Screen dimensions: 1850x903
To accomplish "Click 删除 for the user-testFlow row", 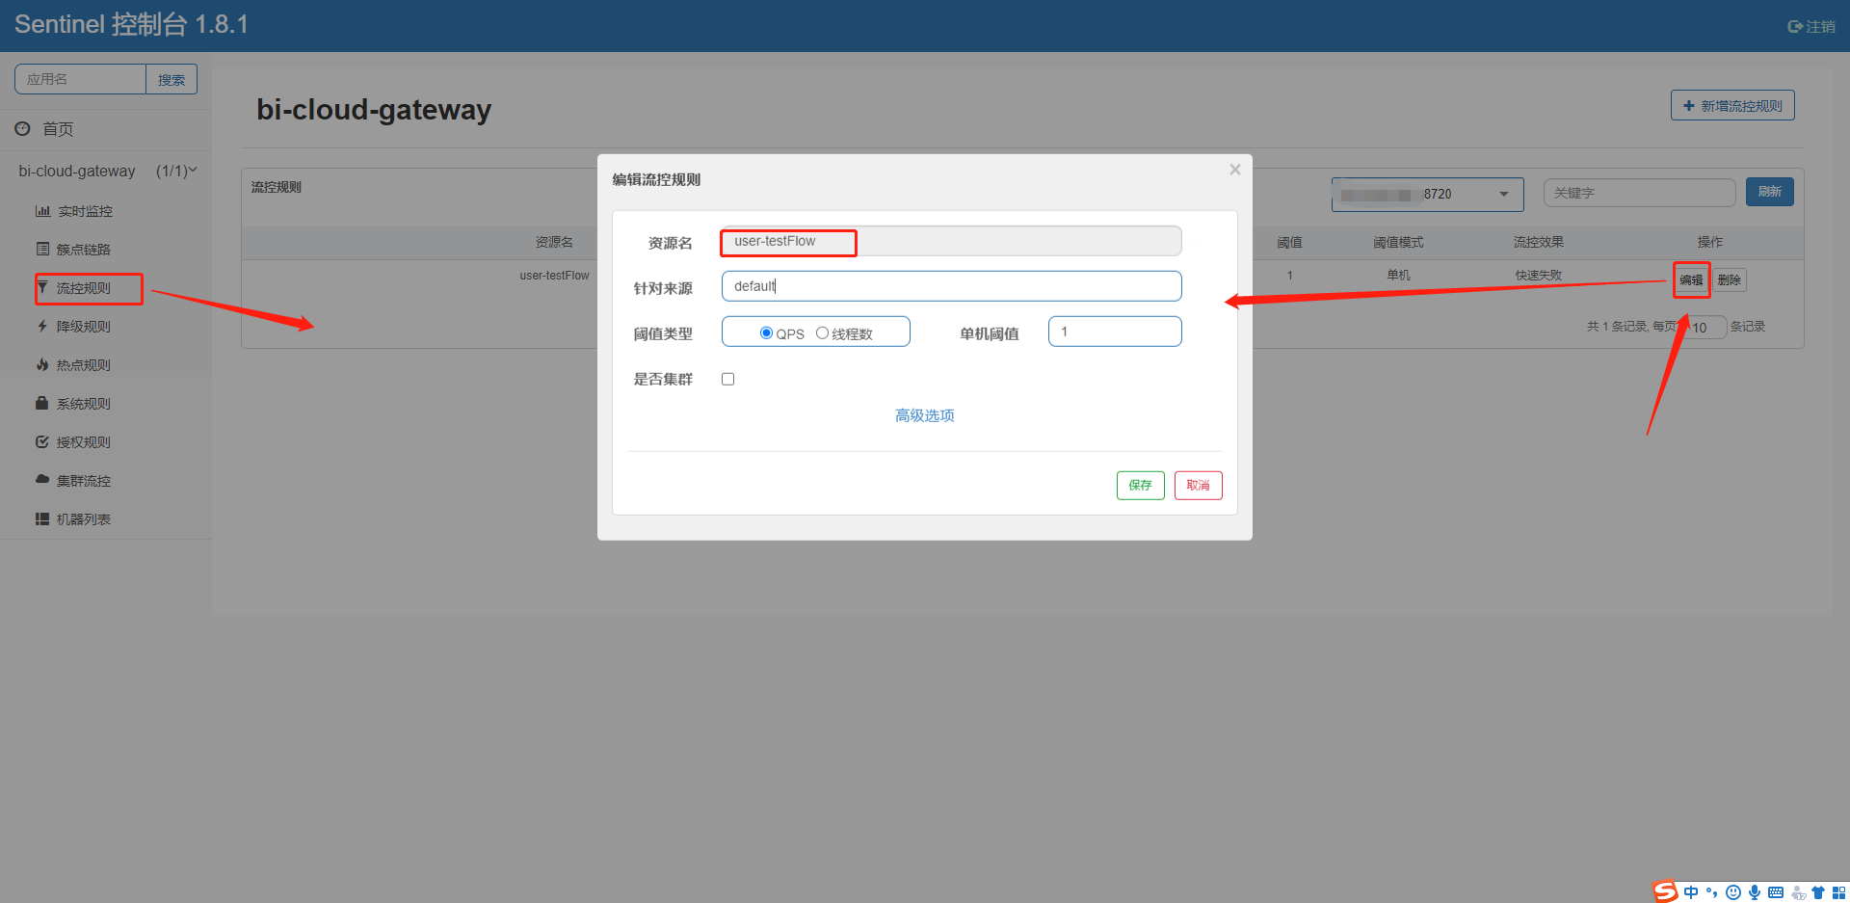I will [x=1730, y=280].
